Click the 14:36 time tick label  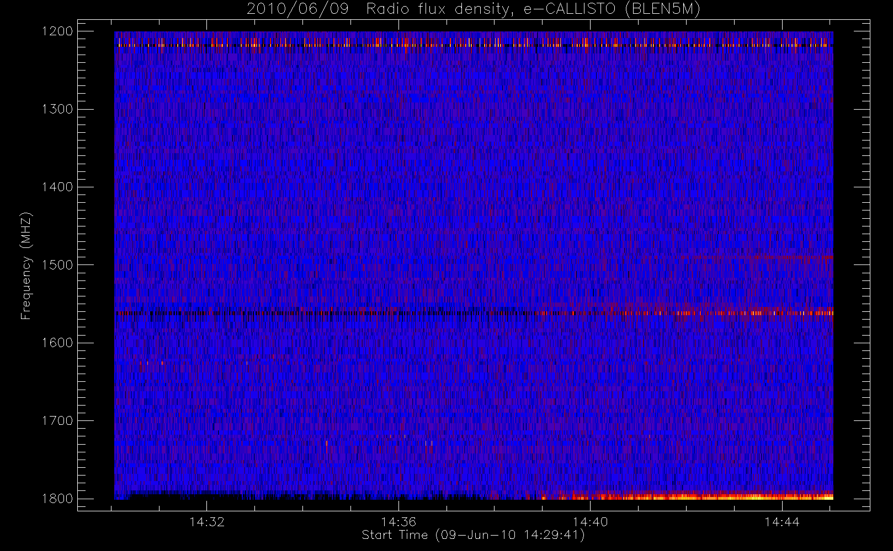[x=398, y=522]
